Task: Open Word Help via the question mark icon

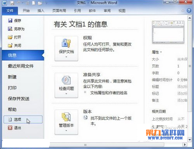Action: 189,11
